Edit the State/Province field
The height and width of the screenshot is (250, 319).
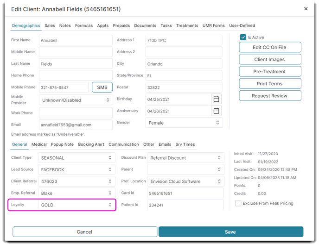[x=184, y=75]
